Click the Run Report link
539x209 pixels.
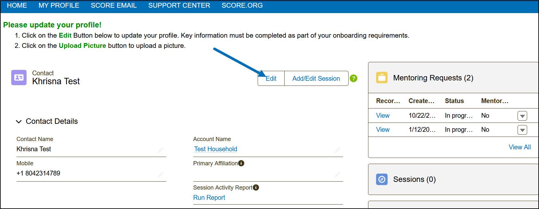tap(209, 198)
